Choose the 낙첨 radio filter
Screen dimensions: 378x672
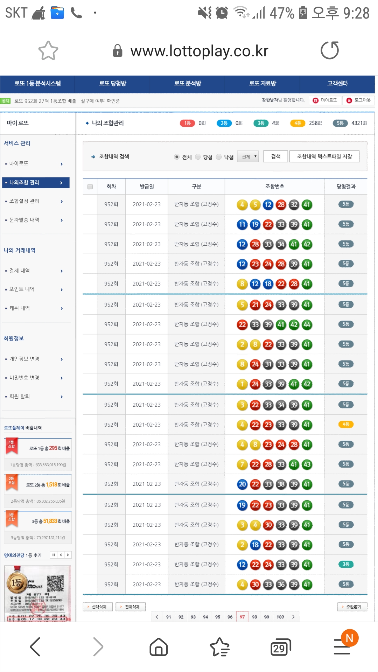(219, 157)
